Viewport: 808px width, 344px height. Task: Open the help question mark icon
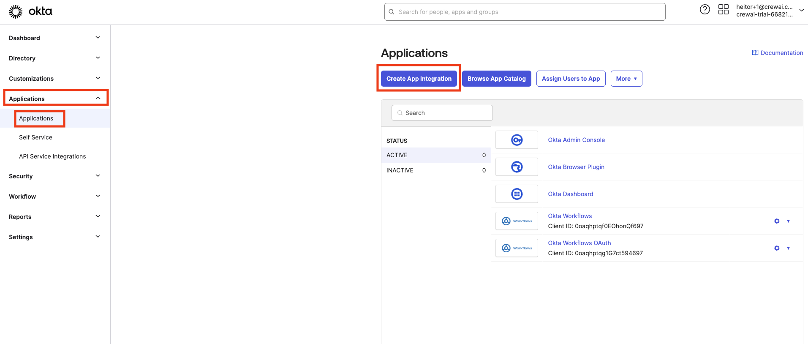[x=705, y=9]
